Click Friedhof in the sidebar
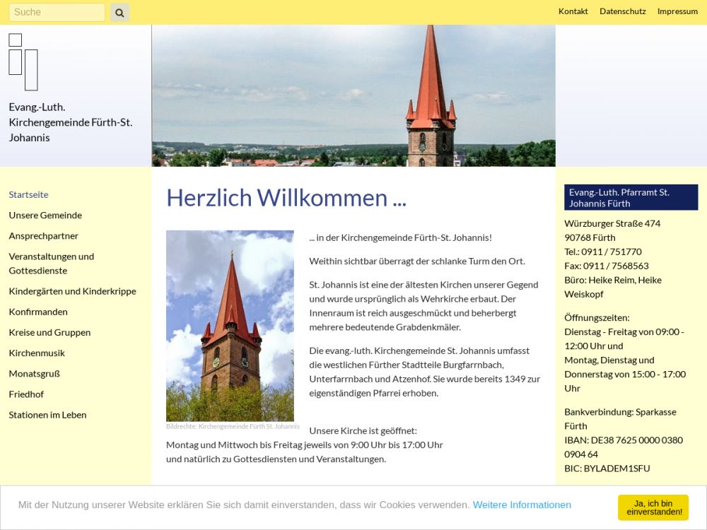This screenshot has width=707, height=530. 26,394
